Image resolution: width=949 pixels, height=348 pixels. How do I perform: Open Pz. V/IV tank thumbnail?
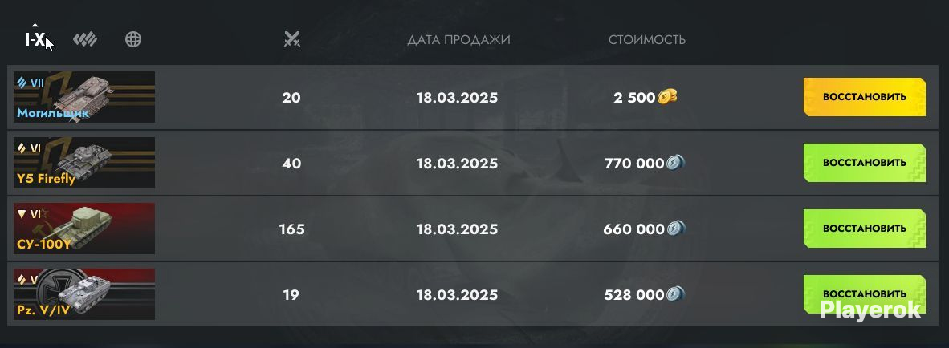coord(84,294)
